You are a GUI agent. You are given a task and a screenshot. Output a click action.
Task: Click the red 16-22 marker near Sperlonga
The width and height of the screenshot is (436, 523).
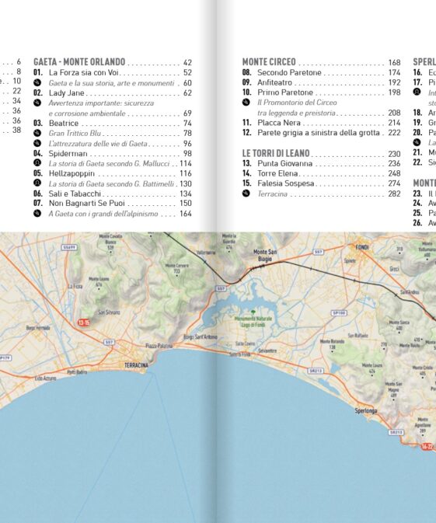427,446
